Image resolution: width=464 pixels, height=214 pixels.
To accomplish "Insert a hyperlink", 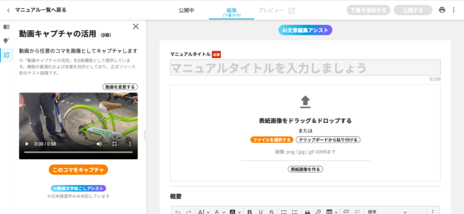I will coord(318,212).
